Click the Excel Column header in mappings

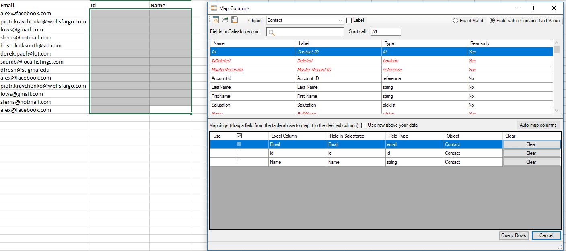tap(298, 136)
